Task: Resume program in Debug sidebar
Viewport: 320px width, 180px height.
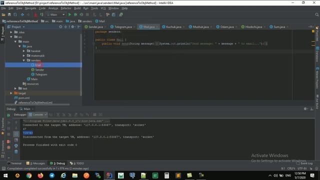Action: pyautogui.click(x=8, y=122)
